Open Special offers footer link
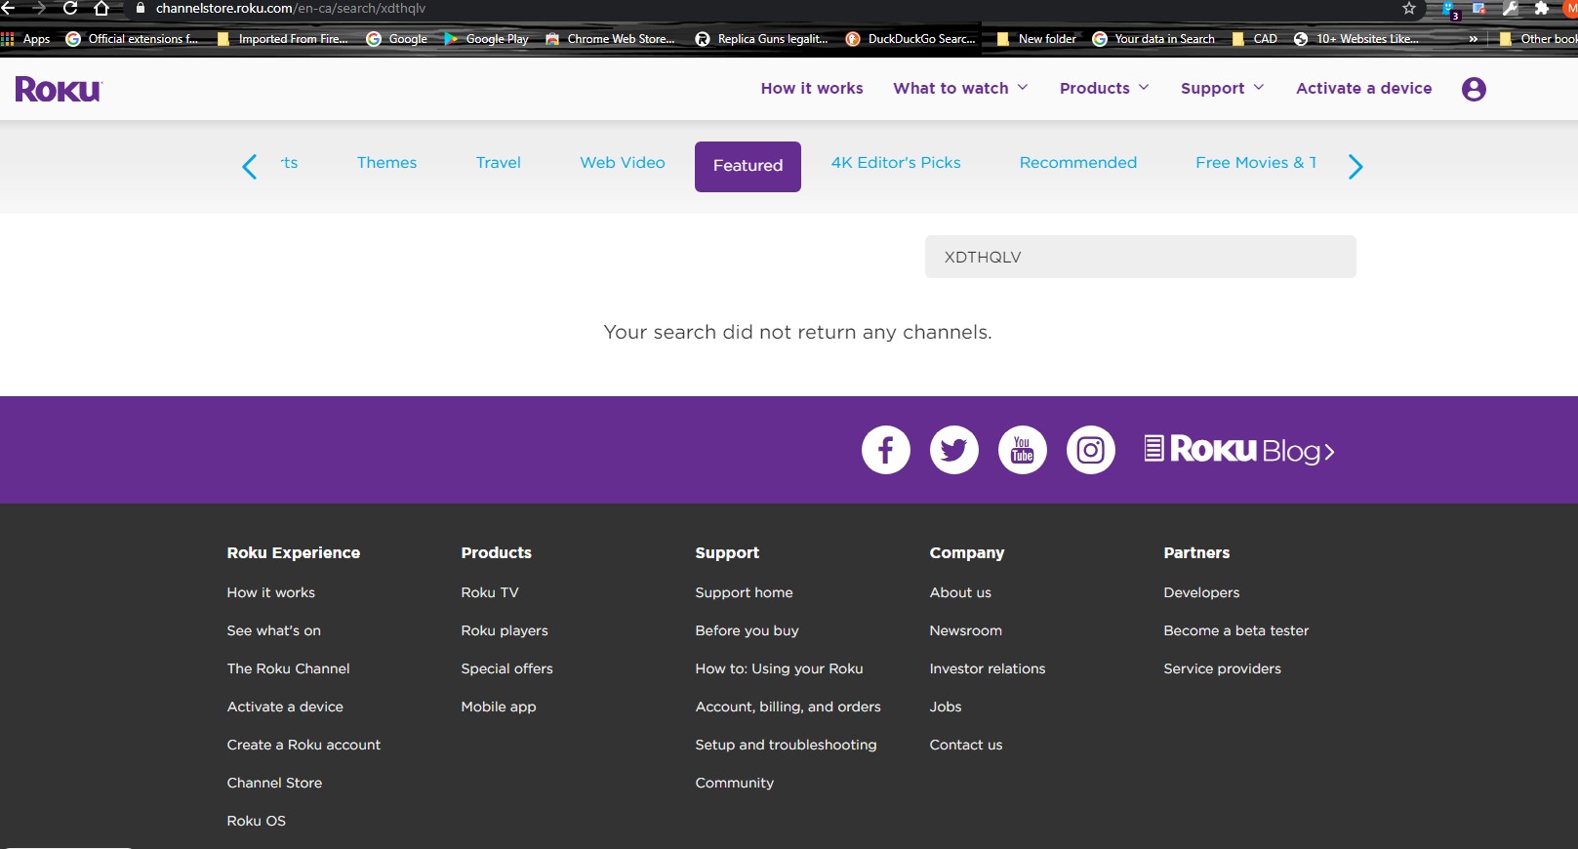The height and width of the screenshot is (849, 1578). 507,668
